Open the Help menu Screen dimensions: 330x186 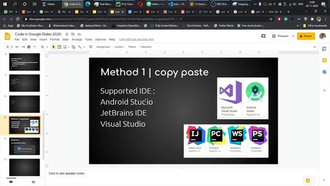click(112, 39)
